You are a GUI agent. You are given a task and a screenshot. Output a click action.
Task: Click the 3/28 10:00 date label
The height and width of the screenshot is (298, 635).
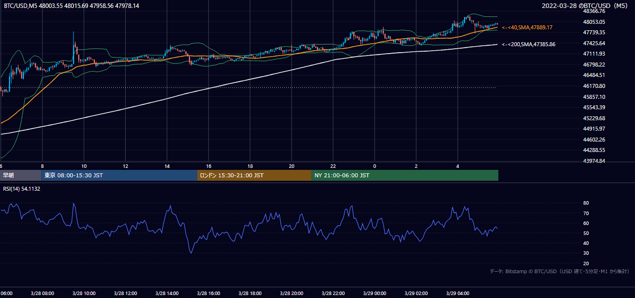click(x=84, y=294)
